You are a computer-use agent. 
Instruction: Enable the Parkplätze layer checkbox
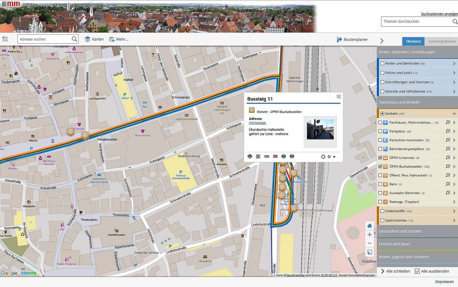[x=380, y=131]
